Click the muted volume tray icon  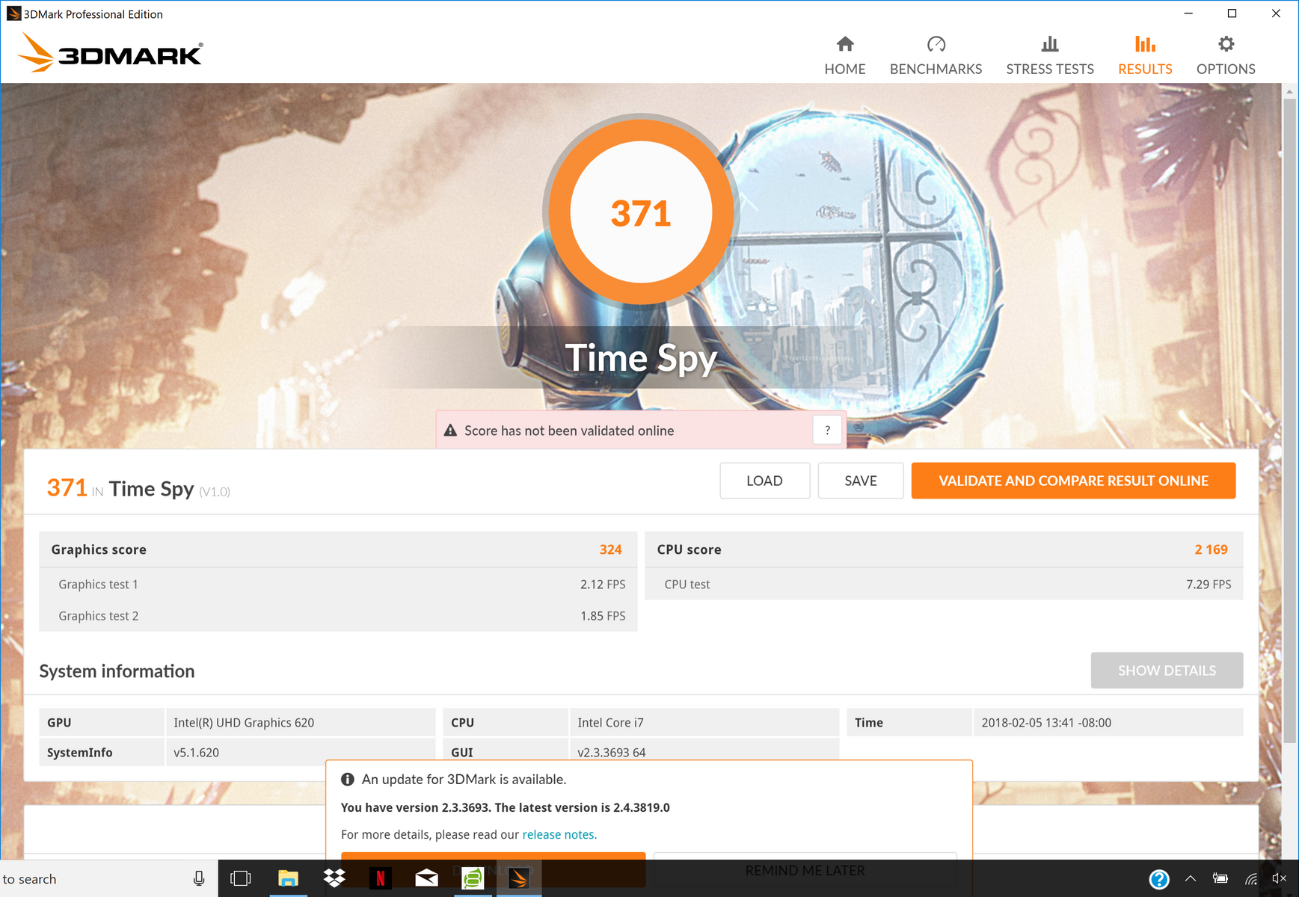[x=1279, y=879]
